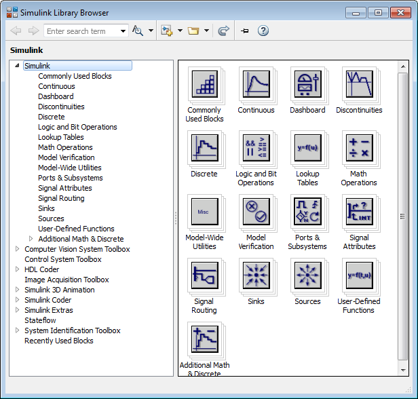Image resolution: width=418 pixels, height=399 pixels.
Task: Select Stateflow in the library tree
Action: coord(40,320)
